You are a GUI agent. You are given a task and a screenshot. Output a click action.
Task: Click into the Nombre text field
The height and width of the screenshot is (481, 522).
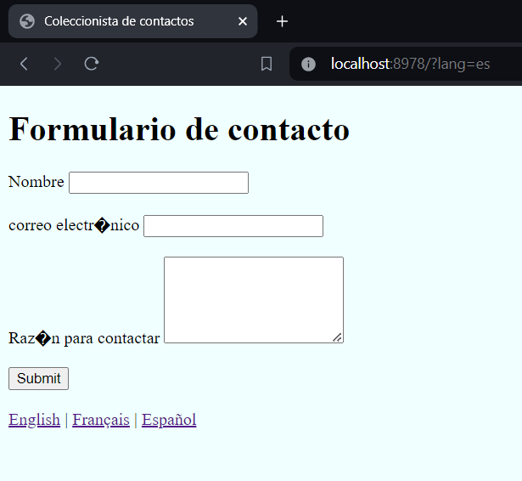click(159, 183)
